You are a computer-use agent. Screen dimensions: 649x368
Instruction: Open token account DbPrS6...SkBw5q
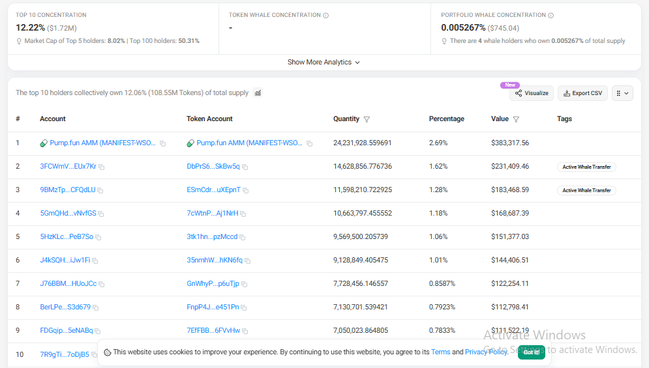tap(213, 166)
